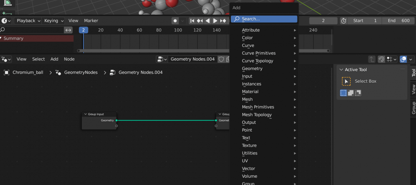Browse node trees with the node group icon
The height and width of the screenshot is (185, 416).
[162, 59]
